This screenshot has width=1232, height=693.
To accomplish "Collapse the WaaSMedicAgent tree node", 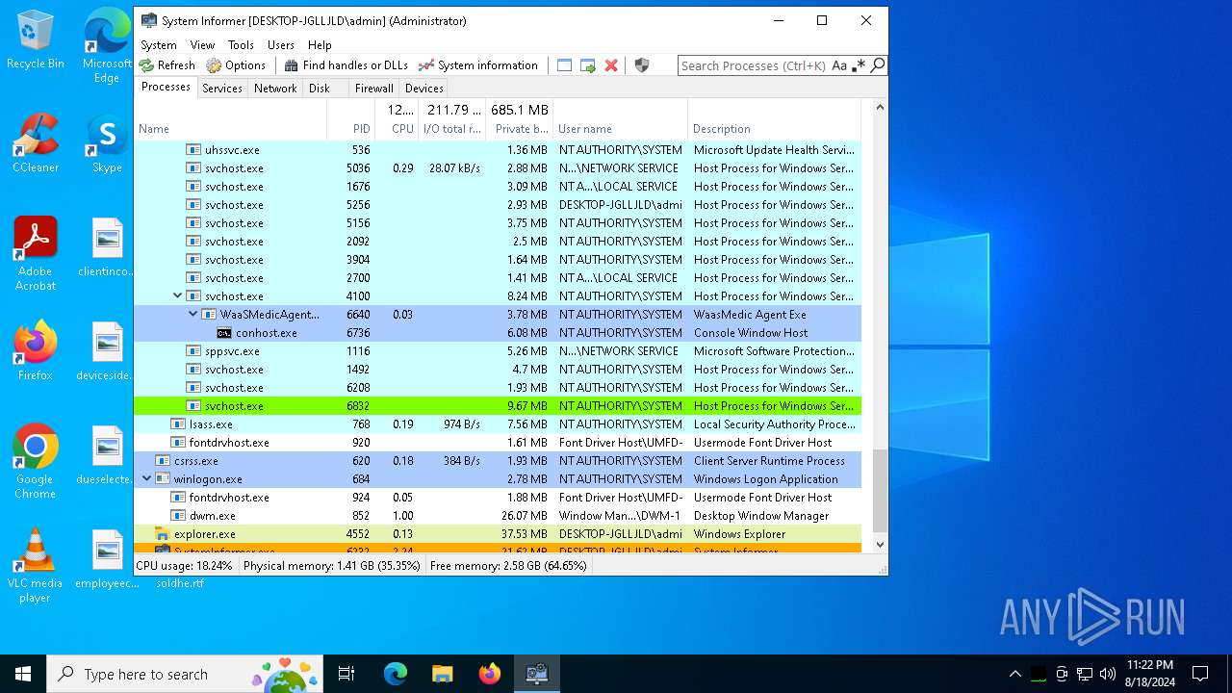I will pyautogui.click(x=192, y=314).
